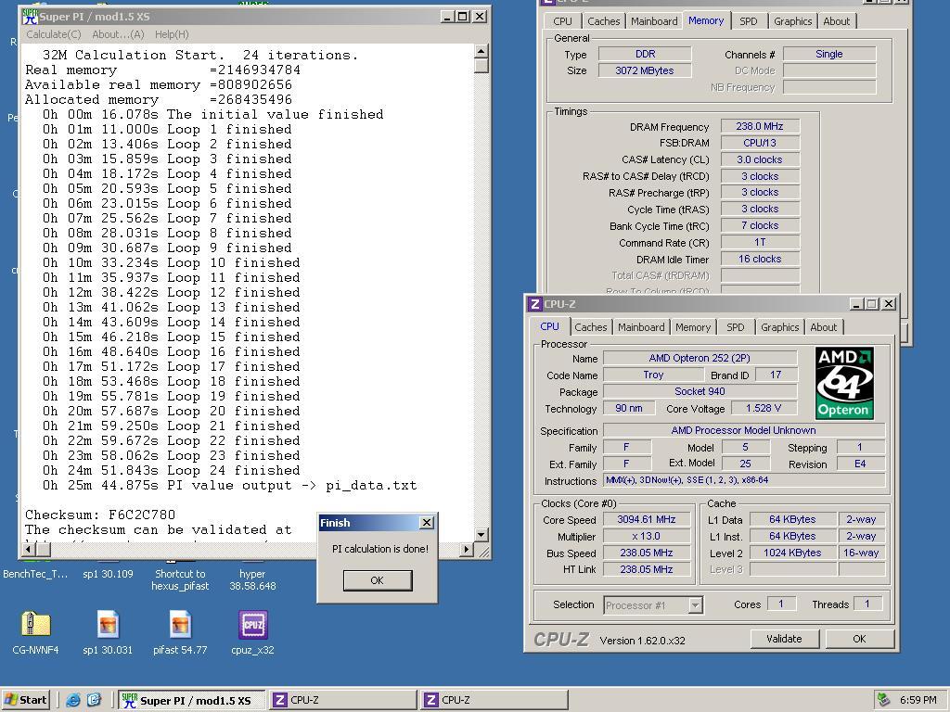Click the Name field AMD Opteron 252 (2P)

click(700, 358)
